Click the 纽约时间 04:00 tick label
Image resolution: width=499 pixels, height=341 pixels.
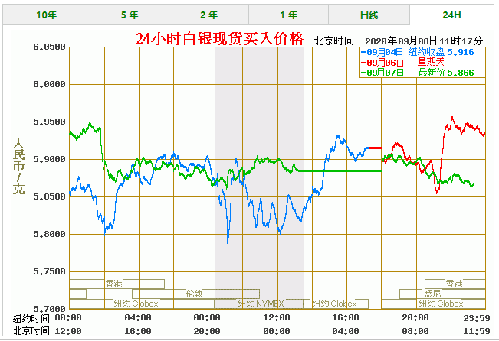(138, 317)
